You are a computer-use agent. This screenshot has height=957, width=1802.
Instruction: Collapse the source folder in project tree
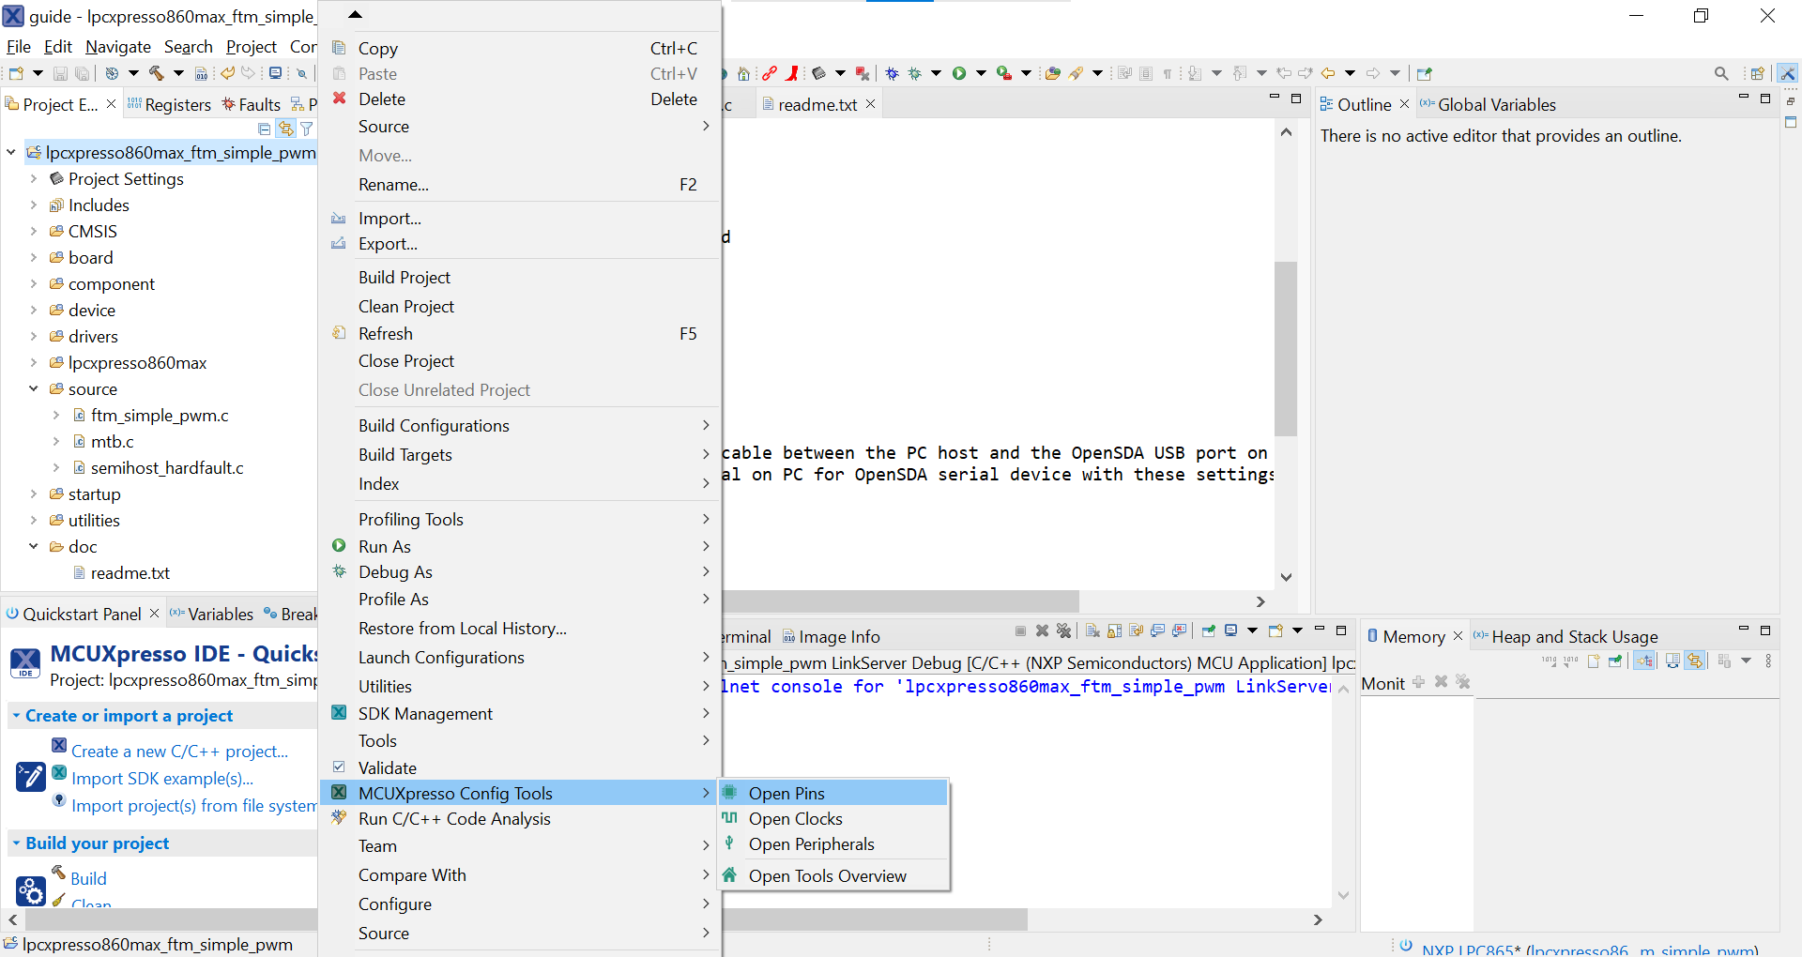pos(34,388)
